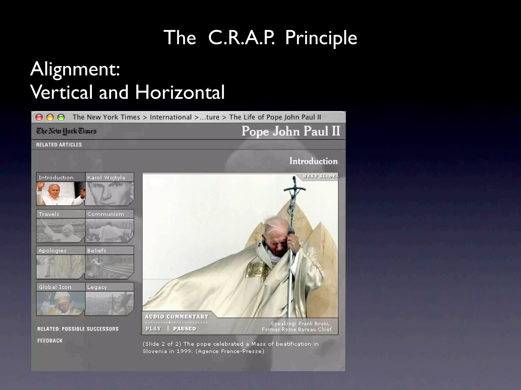Click the Introduction section heading above photo
Image resolution: width=521 pixels, height=390 pixels.
coord(313,161)
